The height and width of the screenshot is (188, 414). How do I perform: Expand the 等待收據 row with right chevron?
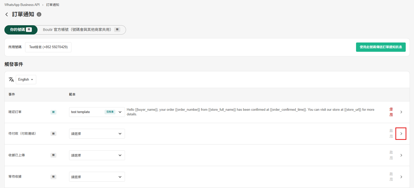pyautogui.click(x=401, y=177)
